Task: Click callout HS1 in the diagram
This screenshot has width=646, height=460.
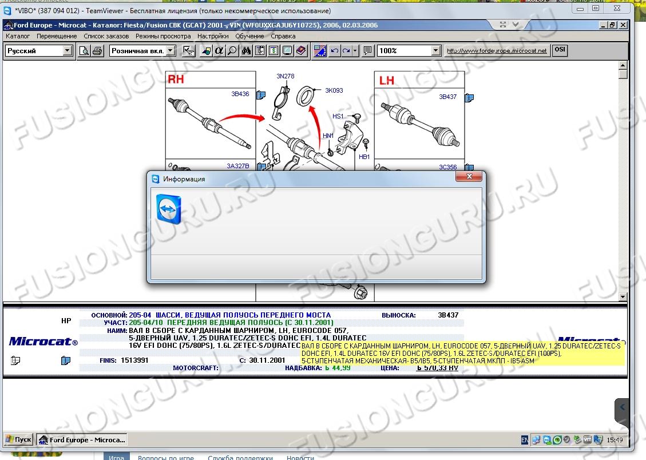Action: pyautogui.click(x=338, y=117)
